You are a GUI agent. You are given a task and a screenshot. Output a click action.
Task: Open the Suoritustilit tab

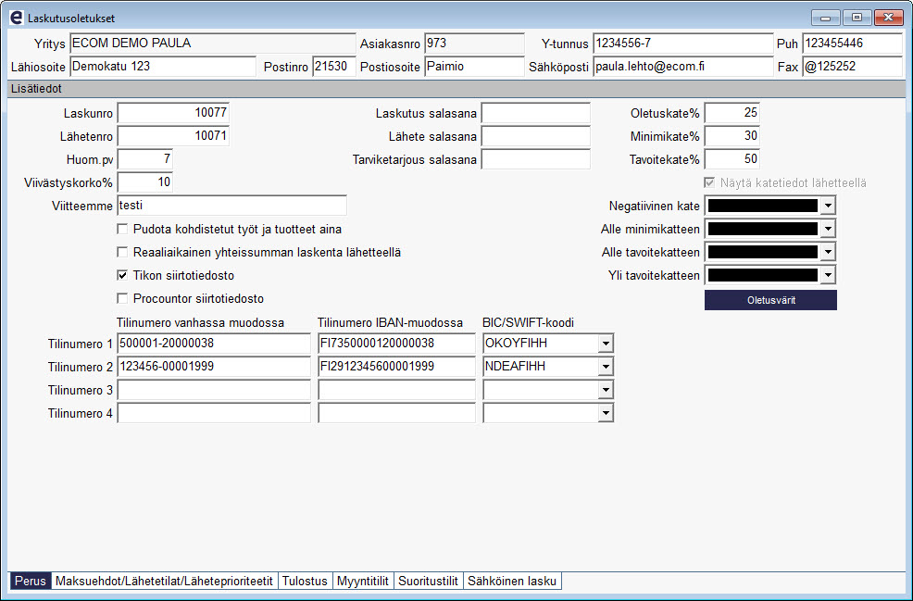[428, 581]
